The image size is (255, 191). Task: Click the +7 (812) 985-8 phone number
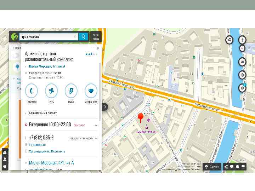pyautogui.click(x=41, y=138)
